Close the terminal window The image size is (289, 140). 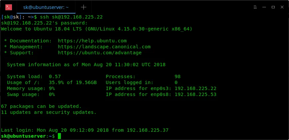(x=282, y=7)
